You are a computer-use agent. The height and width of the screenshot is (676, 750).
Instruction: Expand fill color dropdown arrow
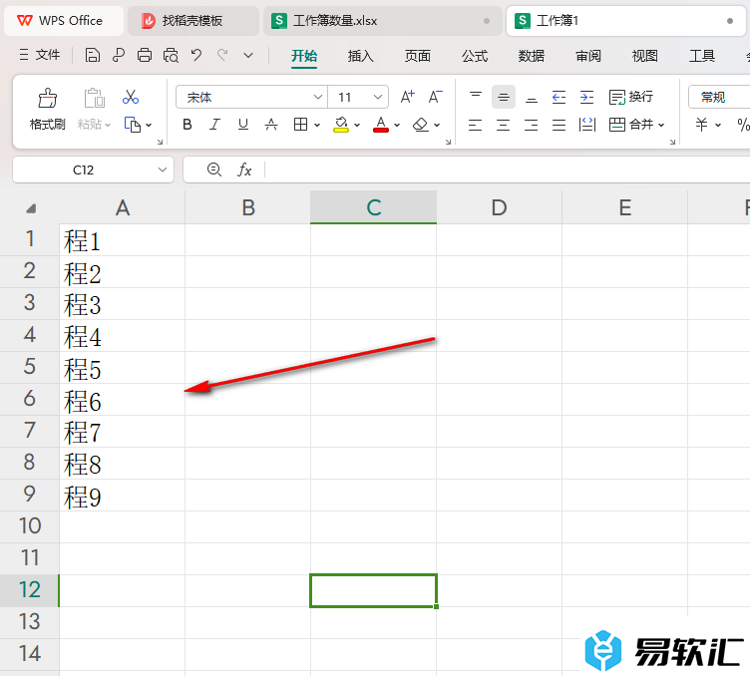pyautogui.click(x=357, y=126)
